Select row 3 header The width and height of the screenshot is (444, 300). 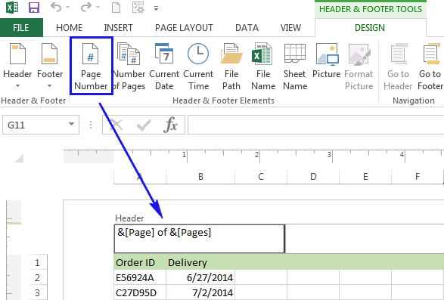tap(37, 292)
